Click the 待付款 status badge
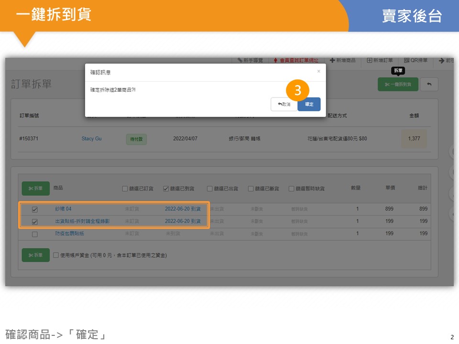This screenshot has height=344, width=459. [136, 140]
